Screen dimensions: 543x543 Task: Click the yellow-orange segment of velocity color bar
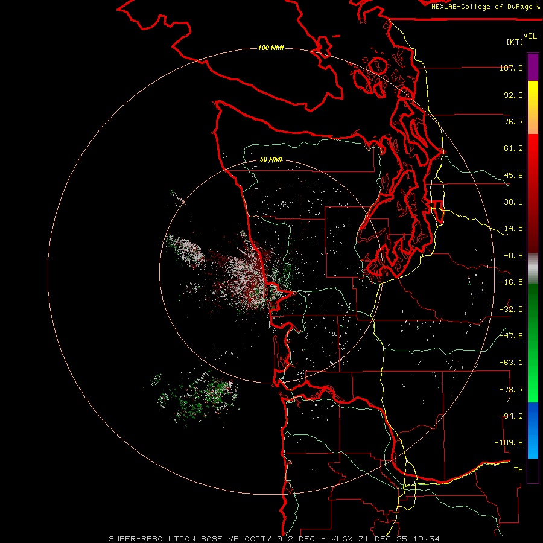coord(533,107)
